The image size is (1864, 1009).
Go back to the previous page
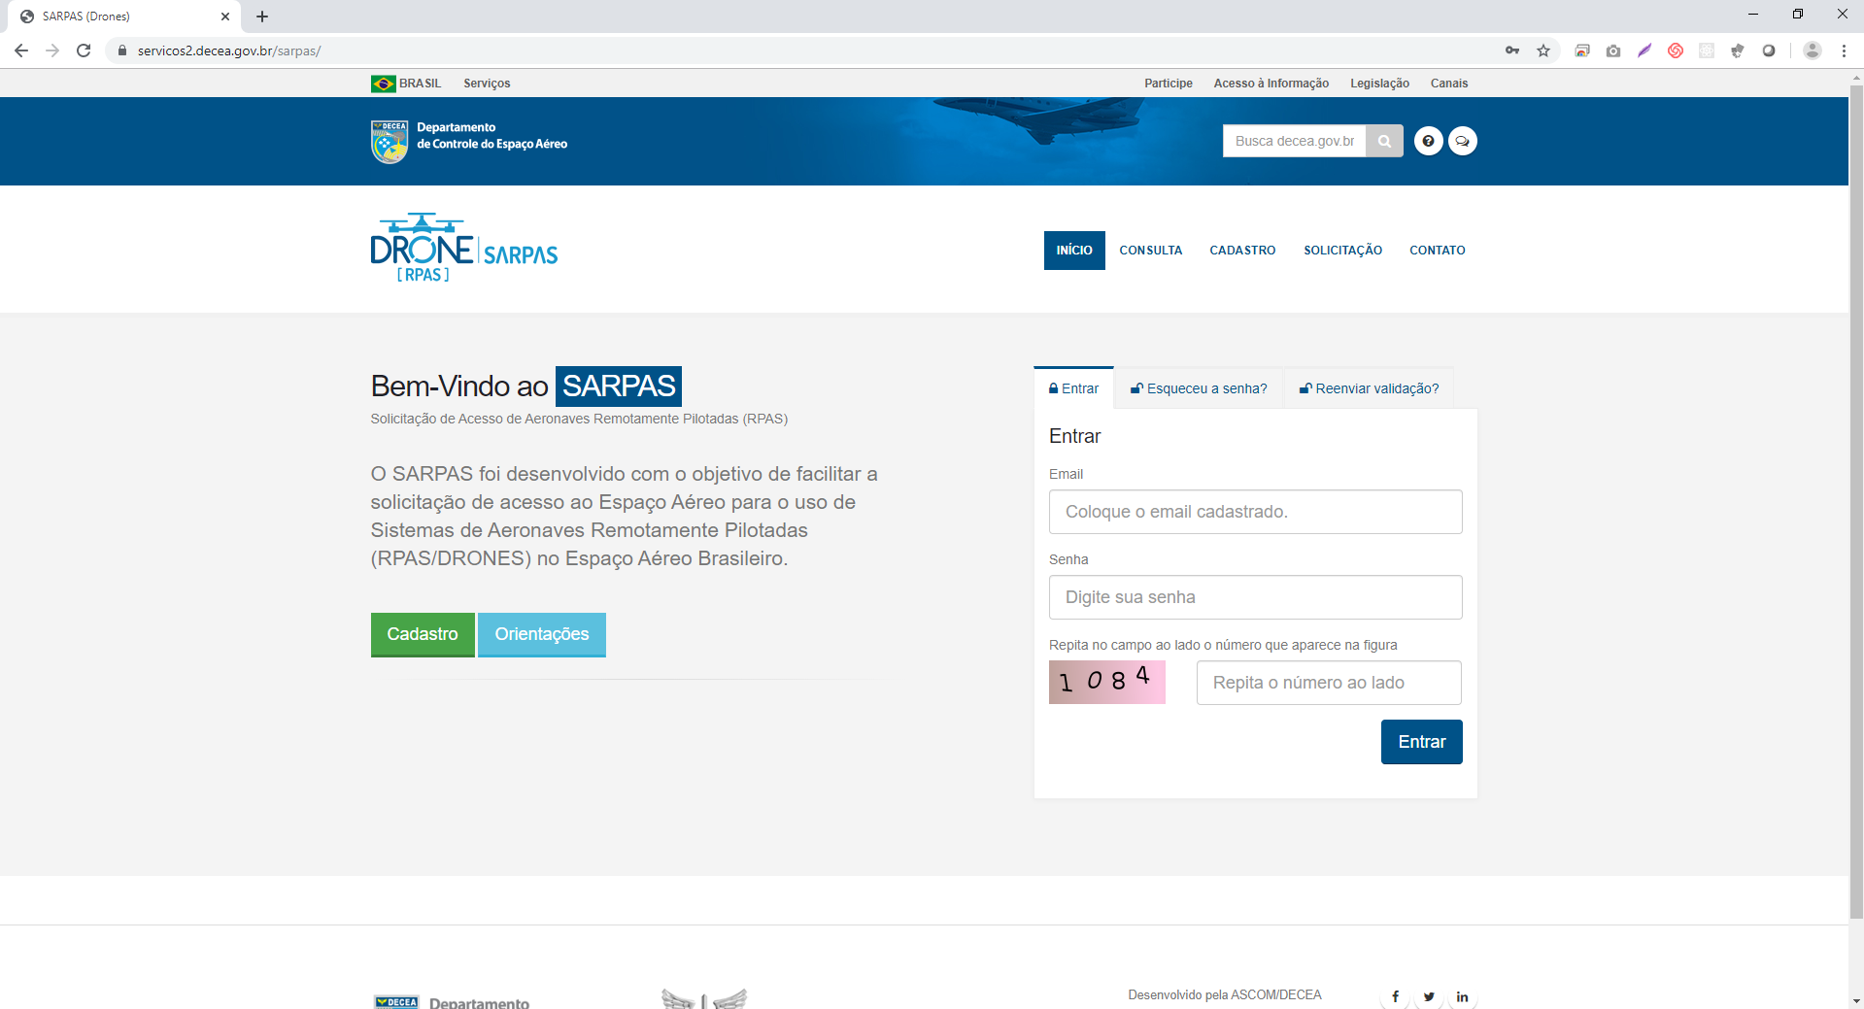pyautogui.click(x=21, y=50)
